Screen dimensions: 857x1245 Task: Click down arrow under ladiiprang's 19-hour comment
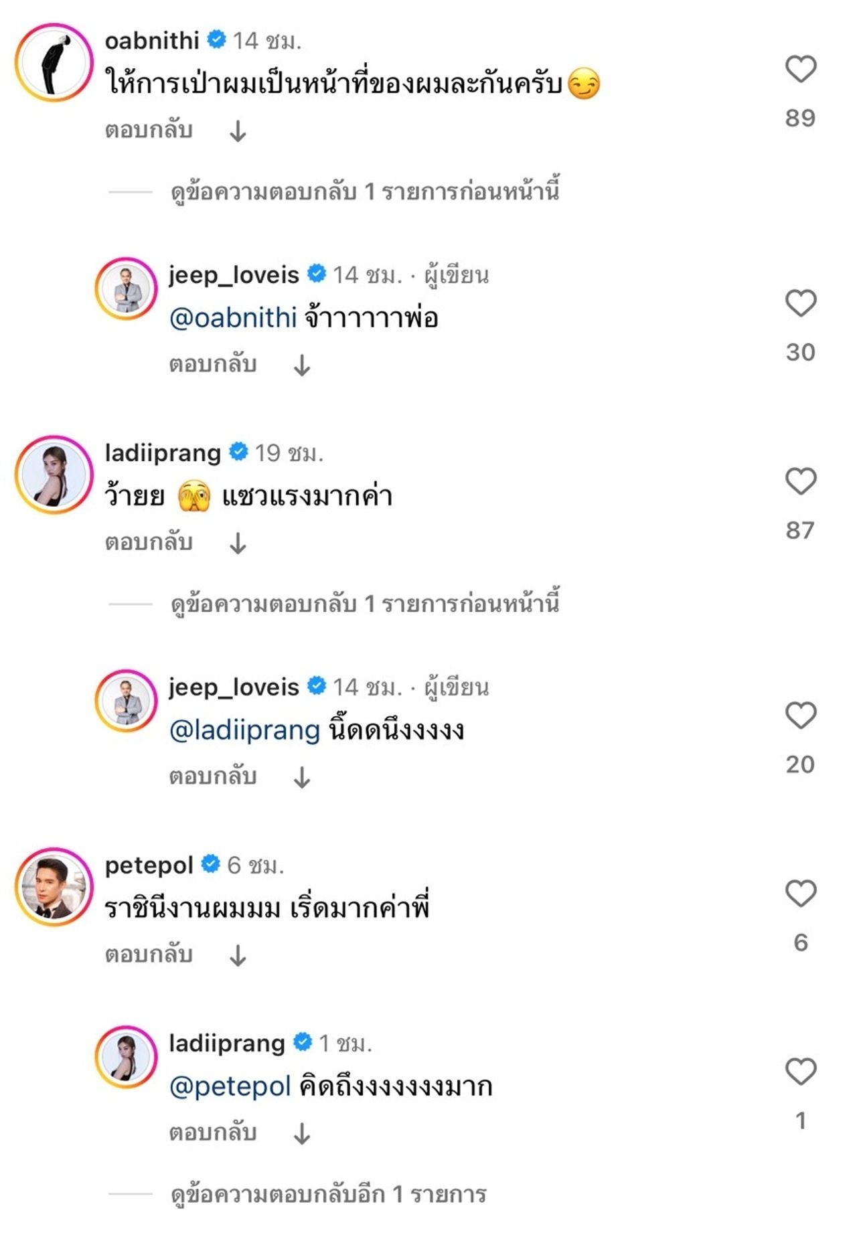[x=238, y=544]
